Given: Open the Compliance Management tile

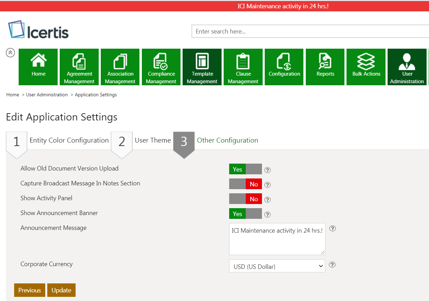Looking at the screenshot, I should pyautogui.click(x=161, y=67).
